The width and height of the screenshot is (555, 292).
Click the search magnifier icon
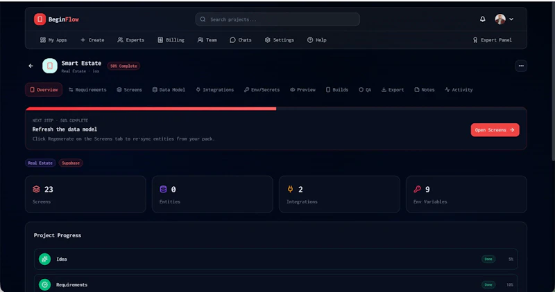point(203,19)
